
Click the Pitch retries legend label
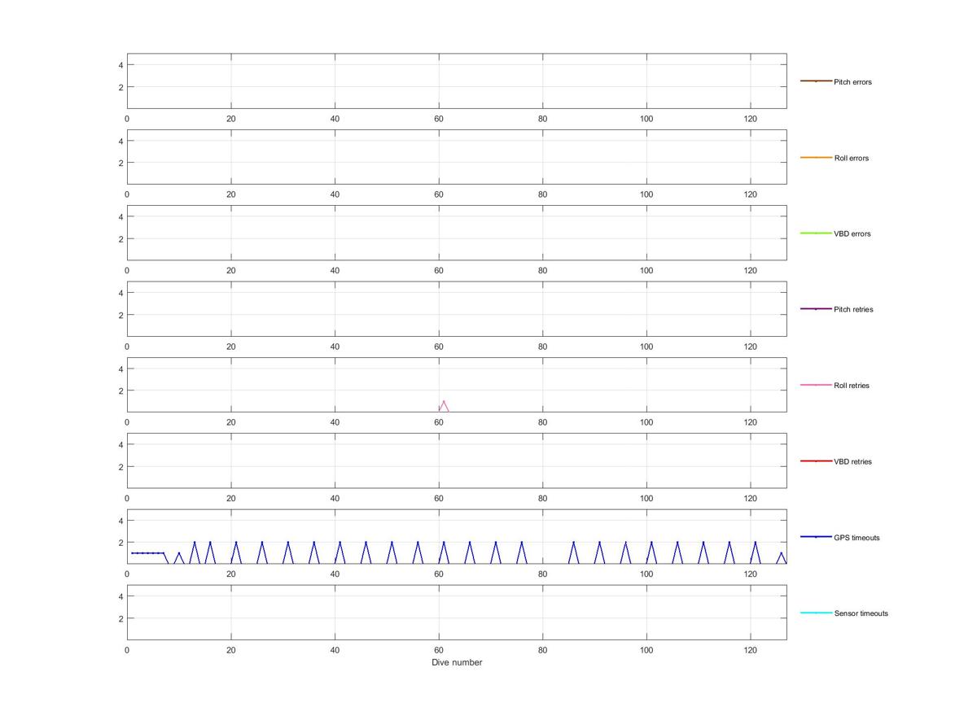click(853, 309)
